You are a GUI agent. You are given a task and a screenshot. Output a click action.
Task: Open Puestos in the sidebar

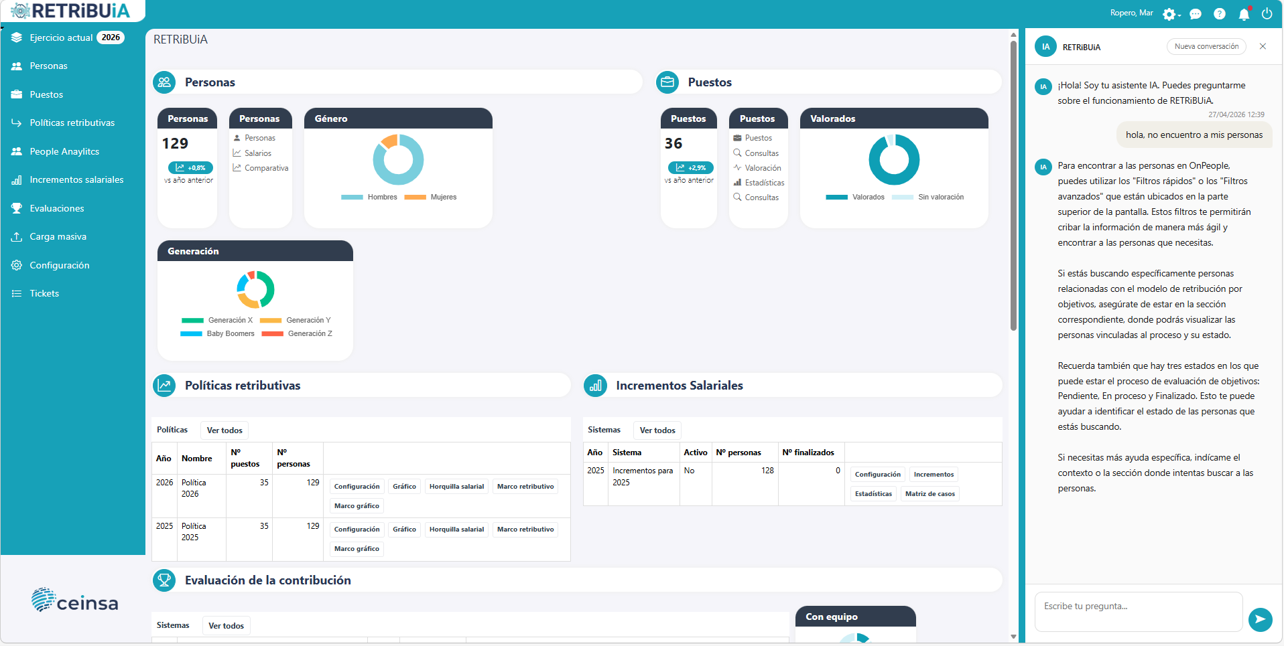(46, 94)
